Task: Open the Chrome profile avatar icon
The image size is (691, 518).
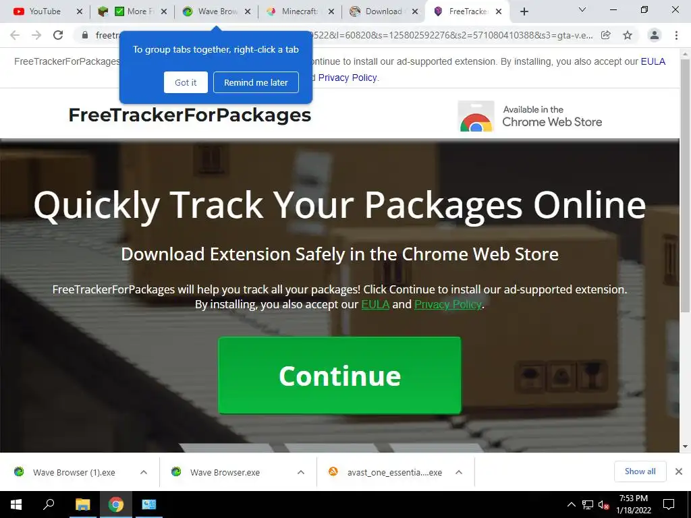Action: (x=655, y=35)
